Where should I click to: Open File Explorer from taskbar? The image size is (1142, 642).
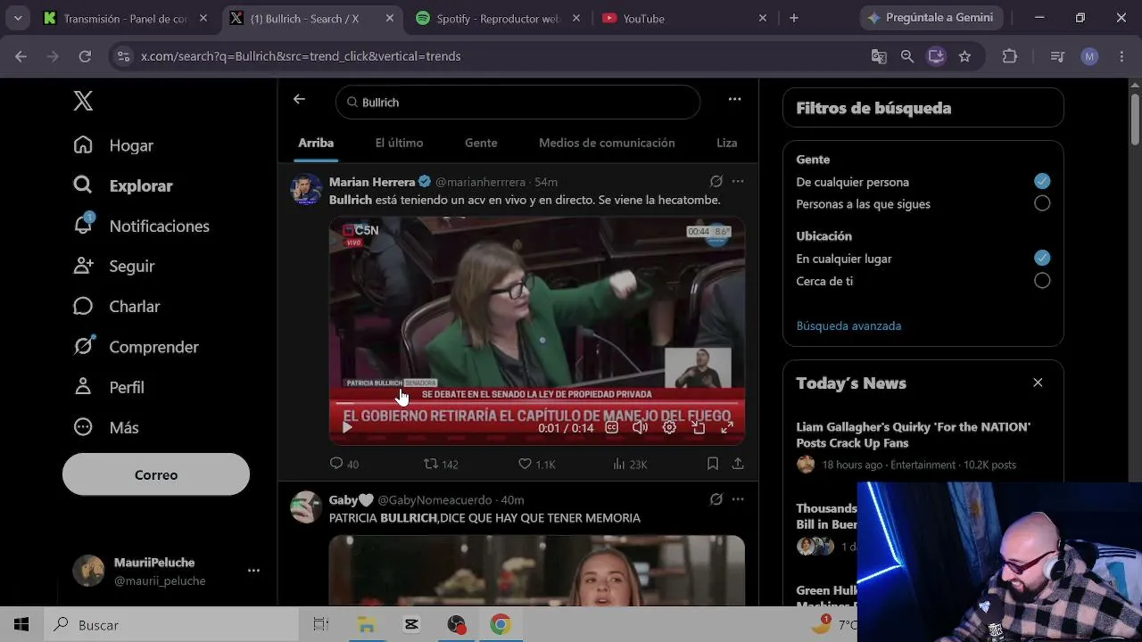pos(366,624)
